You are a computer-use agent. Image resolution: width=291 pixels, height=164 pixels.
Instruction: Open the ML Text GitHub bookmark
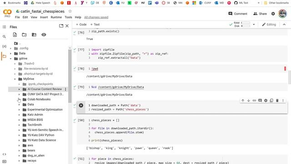[x=241, y=3]
